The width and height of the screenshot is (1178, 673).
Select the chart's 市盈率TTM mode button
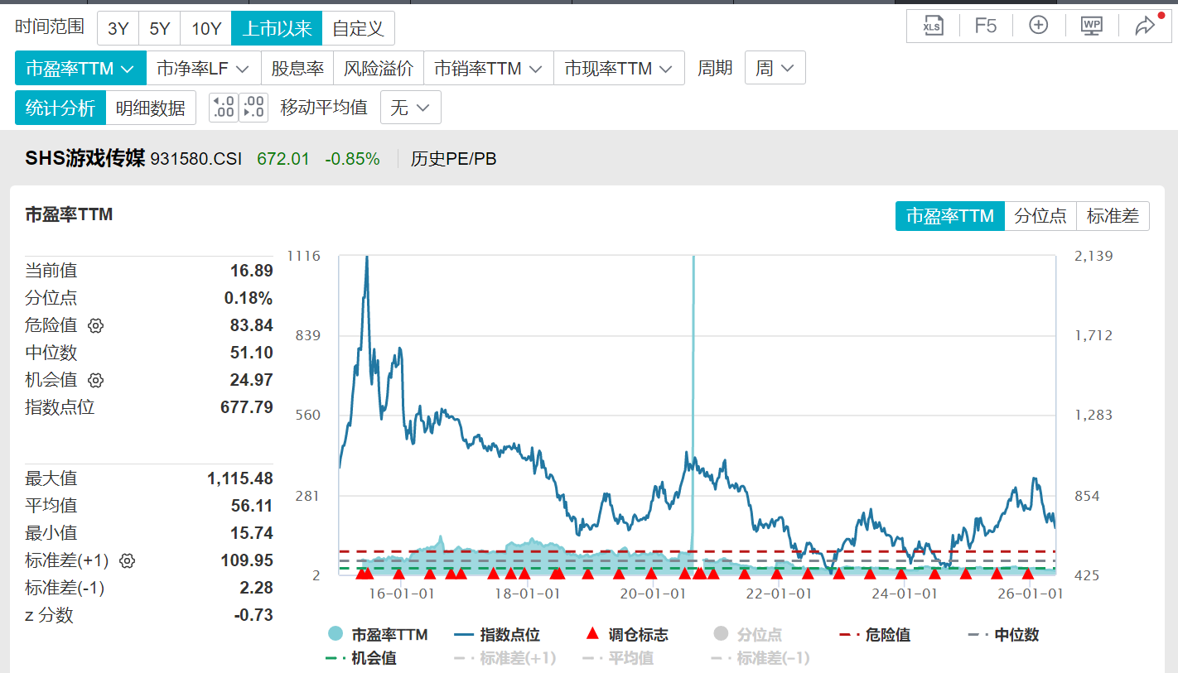[x=950, y=216]
